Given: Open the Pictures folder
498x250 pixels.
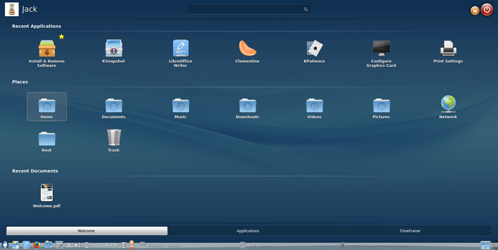Looking at the screenshot, I should pyautogui.click(x=381, y=108).
